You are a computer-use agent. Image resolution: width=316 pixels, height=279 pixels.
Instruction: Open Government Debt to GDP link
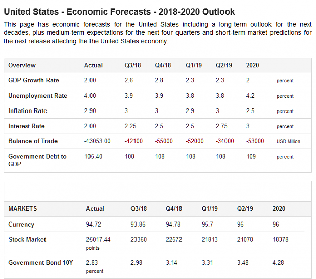point(37,160)
